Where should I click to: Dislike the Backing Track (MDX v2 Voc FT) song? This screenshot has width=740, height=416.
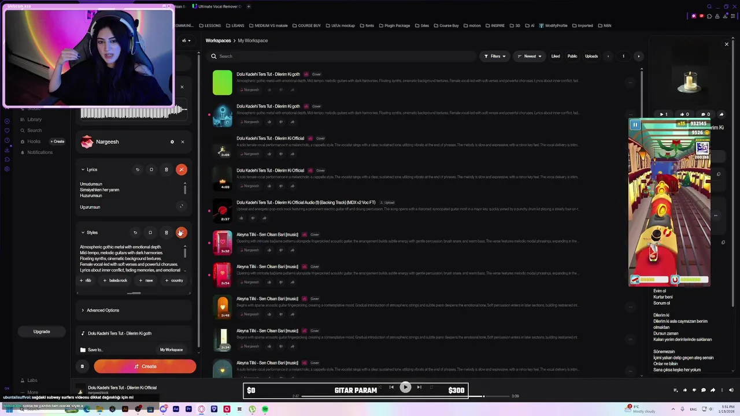click(x=253, y=218)
